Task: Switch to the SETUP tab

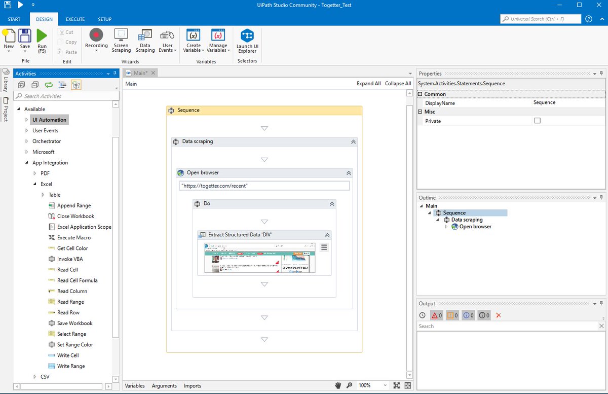Action: (105, 19)
